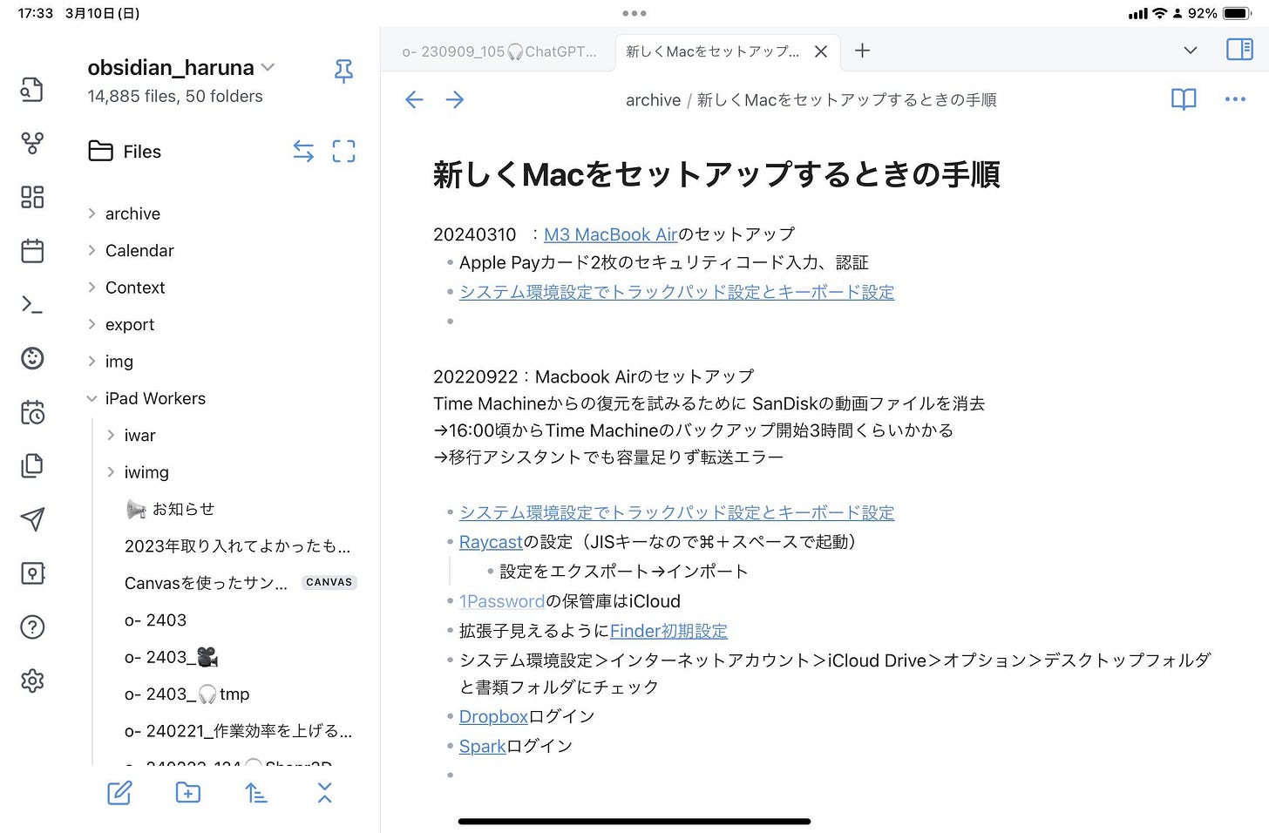Click the paper plane ribbon icon
1269x833 pixels.
click(x=32, y=519)
